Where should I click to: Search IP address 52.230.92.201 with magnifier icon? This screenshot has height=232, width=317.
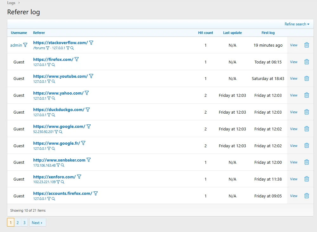[x=61, y=132]
